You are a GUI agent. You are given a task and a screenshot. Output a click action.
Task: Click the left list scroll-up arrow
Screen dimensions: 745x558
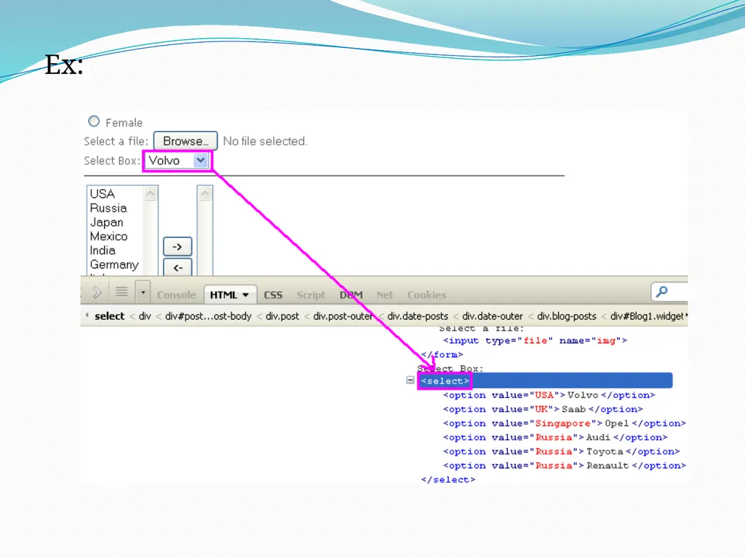[x=150, y=193]
